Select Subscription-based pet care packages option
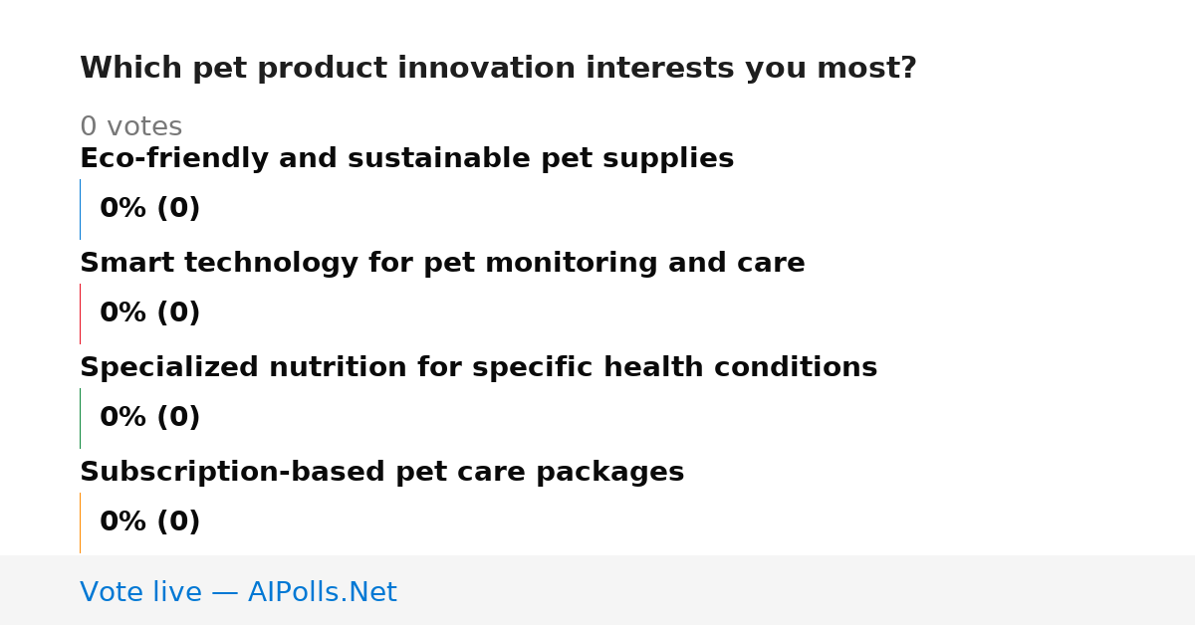This screenshot has height=625, width=1195. coord(381,473)
